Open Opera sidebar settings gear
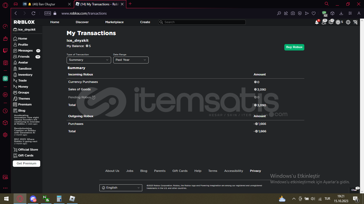 [5, 135]
